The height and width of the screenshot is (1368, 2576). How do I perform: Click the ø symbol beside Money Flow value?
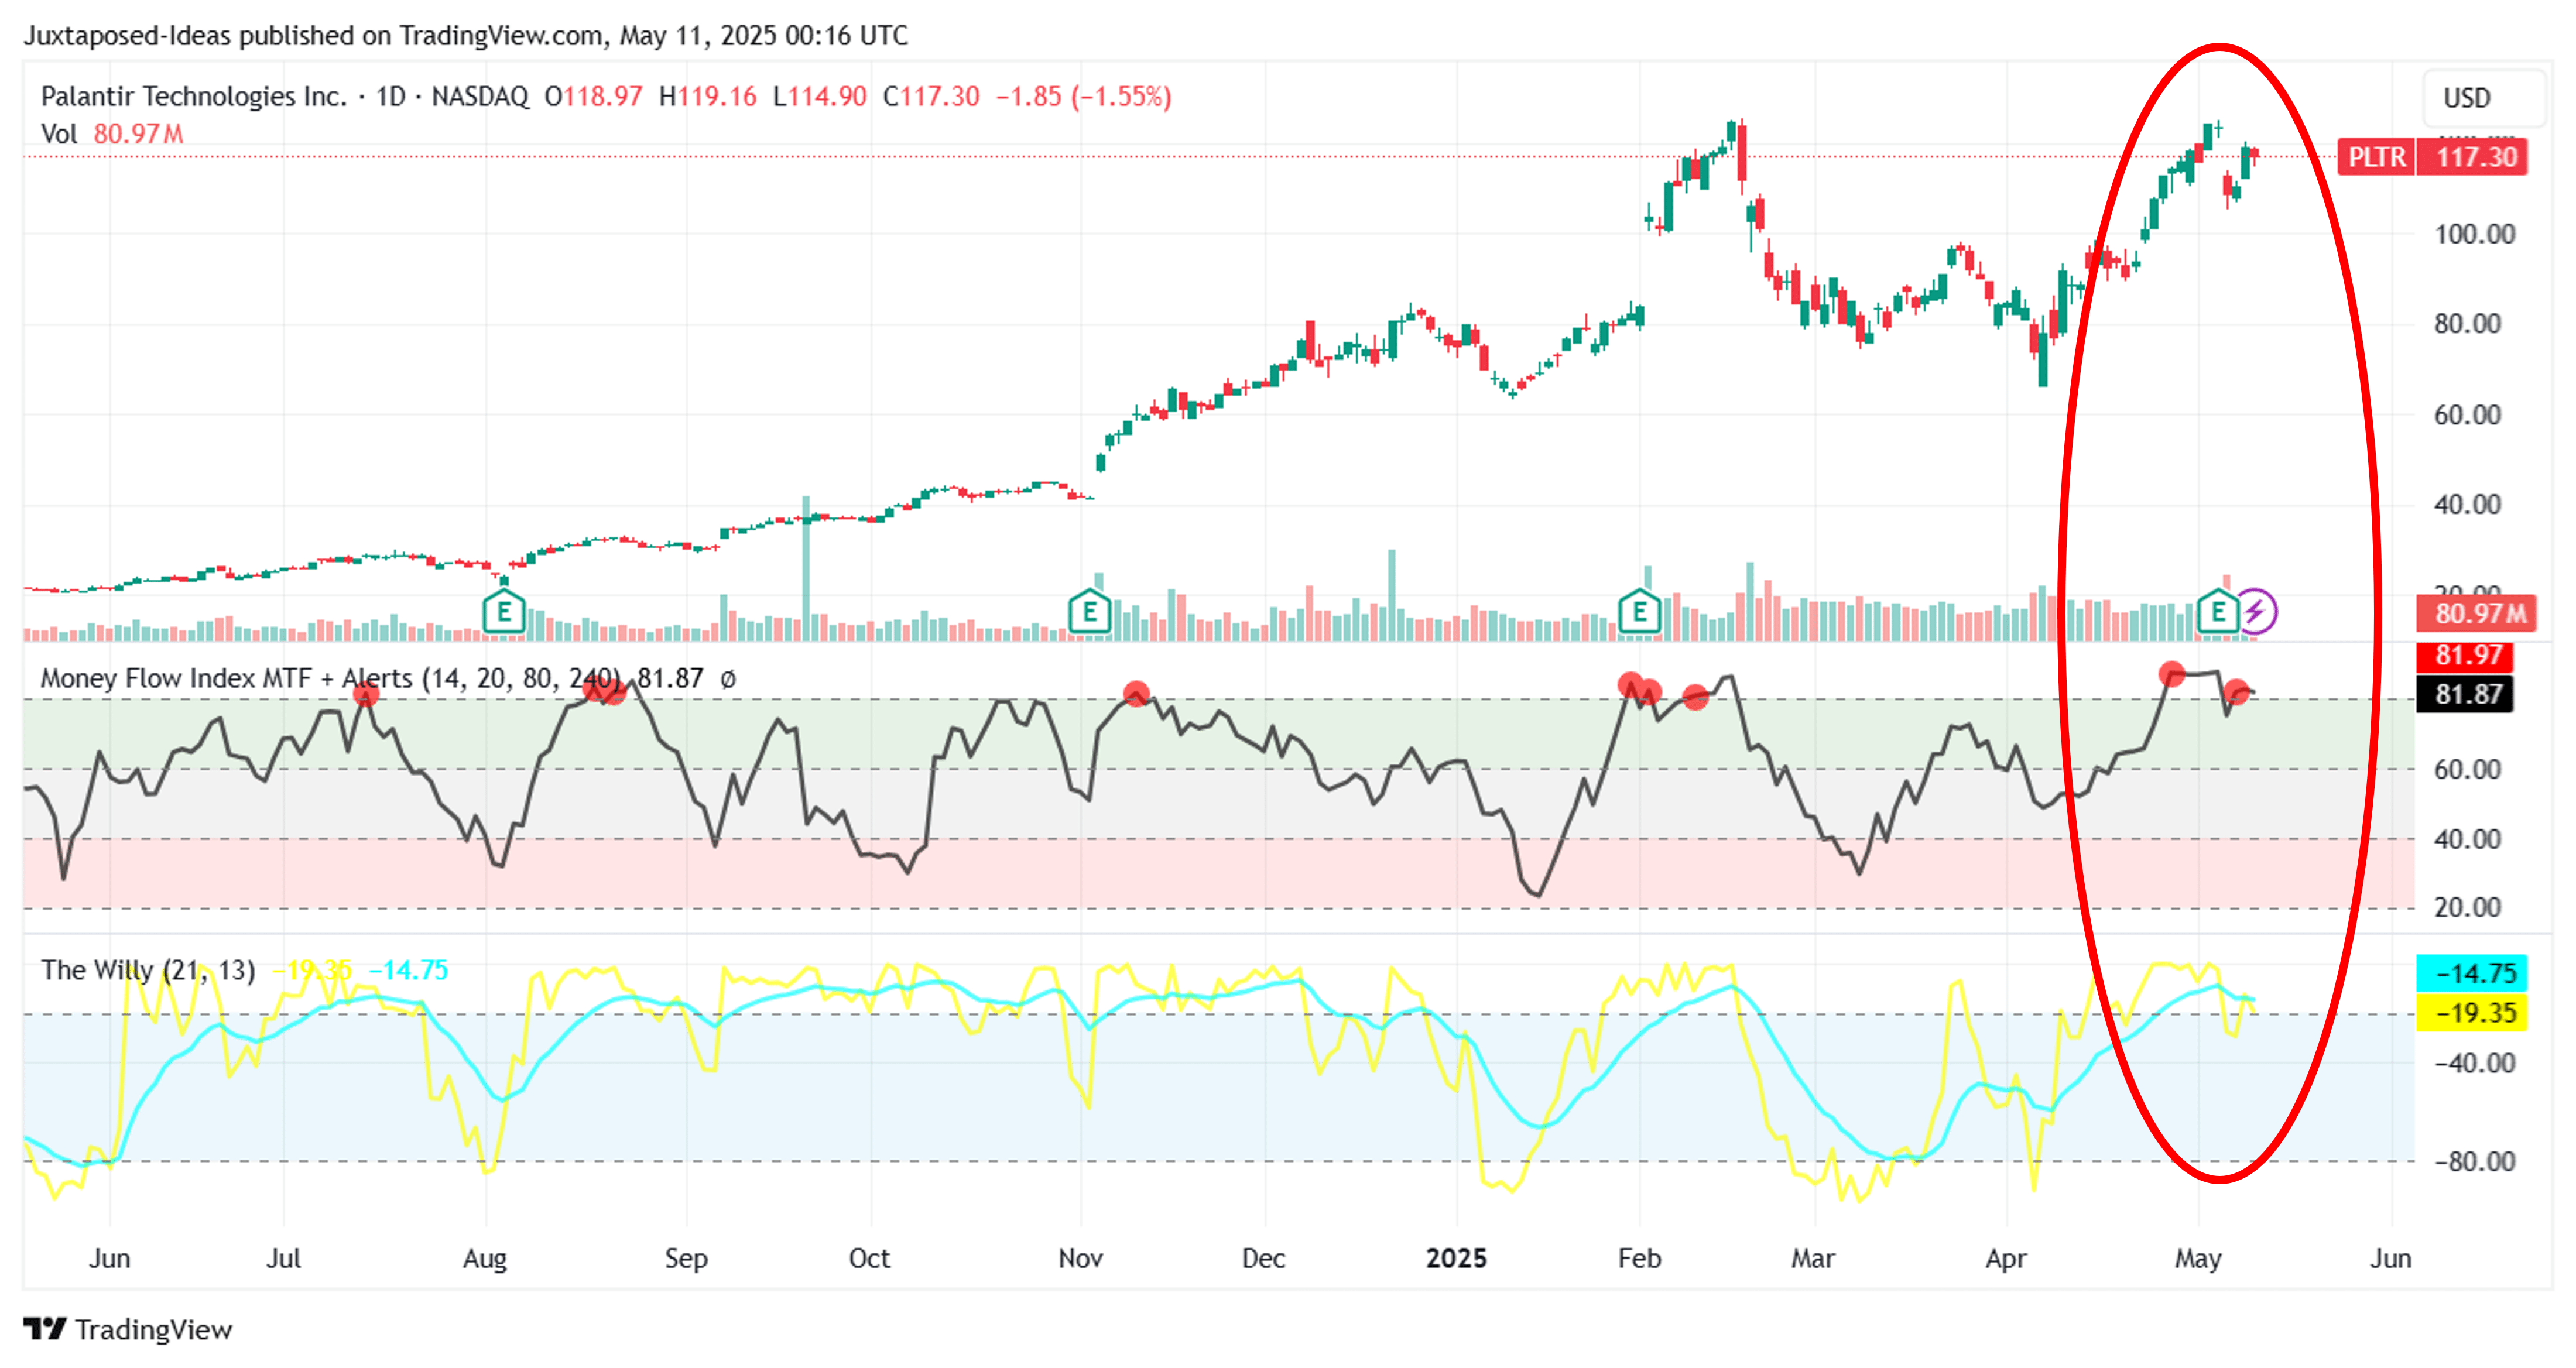coord(728,679)
